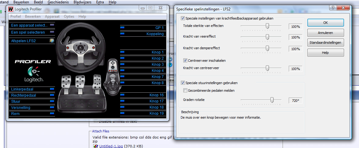Click the Help button in settings dialog

(x=325, y=53)
